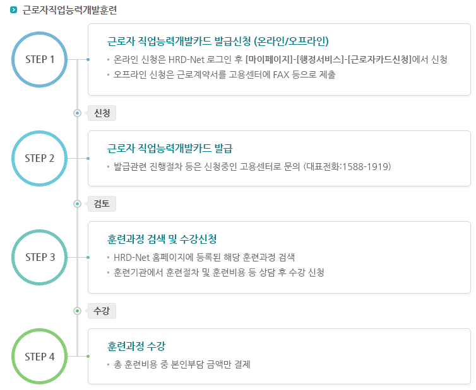This screenshot has height=390, width=476.
Task: Click the STEP 2 circle icon
Action: coord(40,159)
